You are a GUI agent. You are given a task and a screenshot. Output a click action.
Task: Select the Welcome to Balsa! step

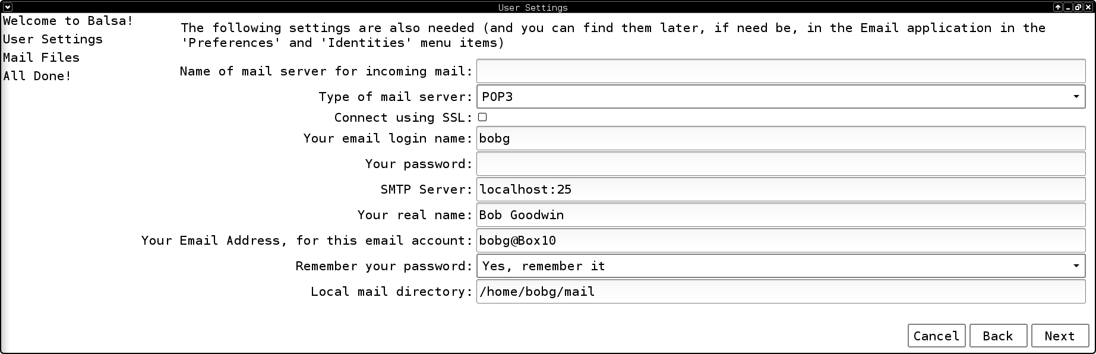pos(68,21)
